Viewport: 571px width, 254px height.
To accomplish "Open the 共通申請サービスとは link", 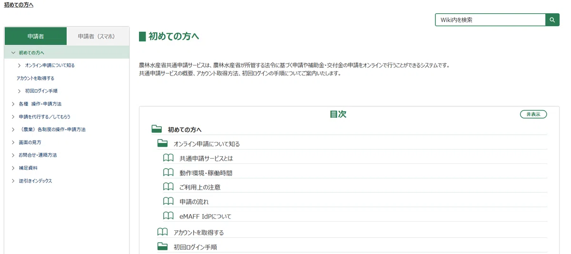I will pos(207,158).
